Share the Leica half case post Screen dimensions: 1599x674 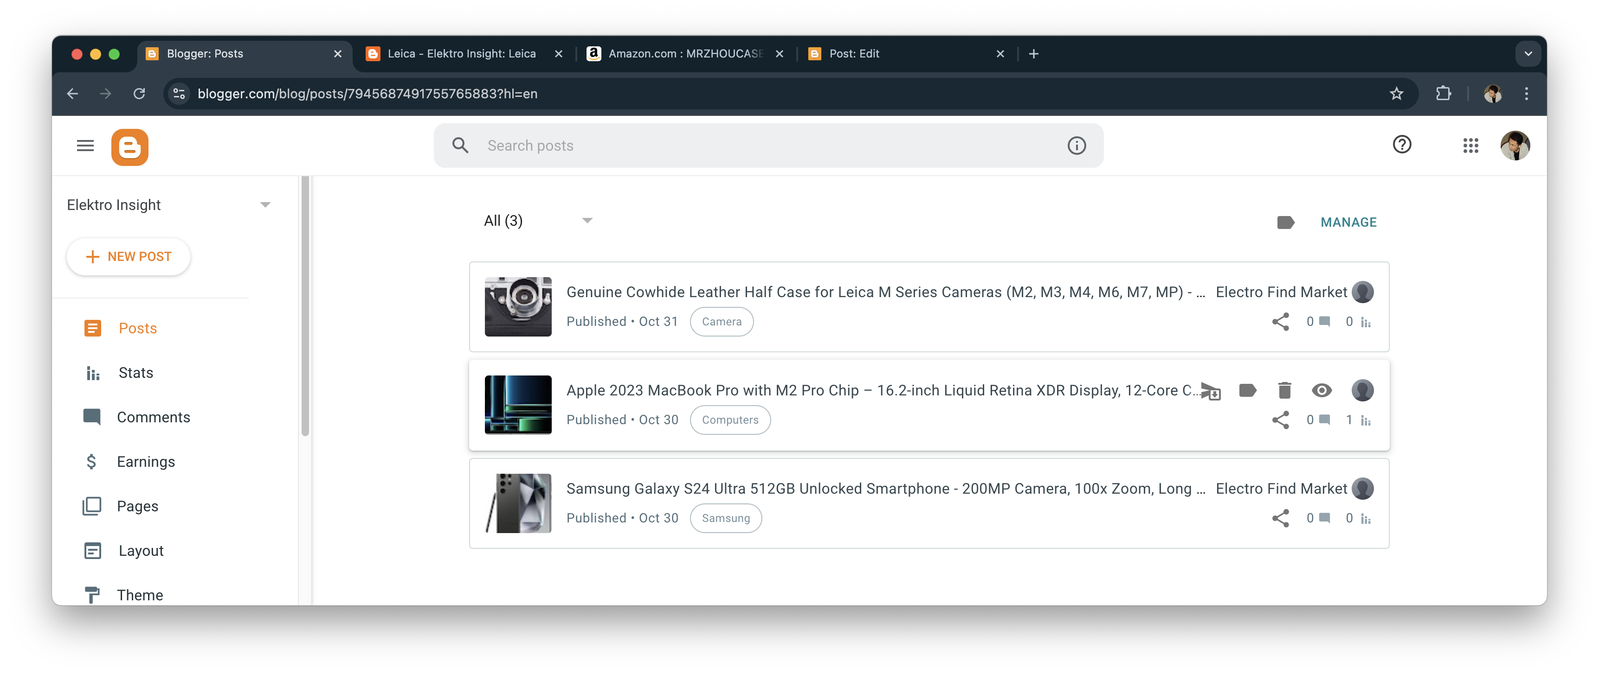[1280, 321]
